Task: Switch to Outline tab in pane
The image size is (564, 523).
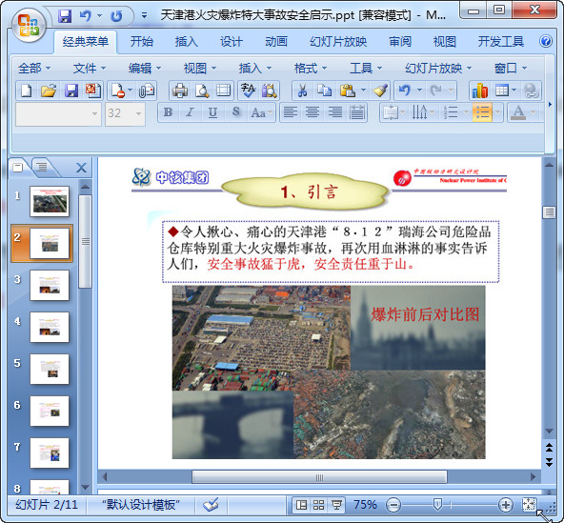Action: [x=43, y=167]
